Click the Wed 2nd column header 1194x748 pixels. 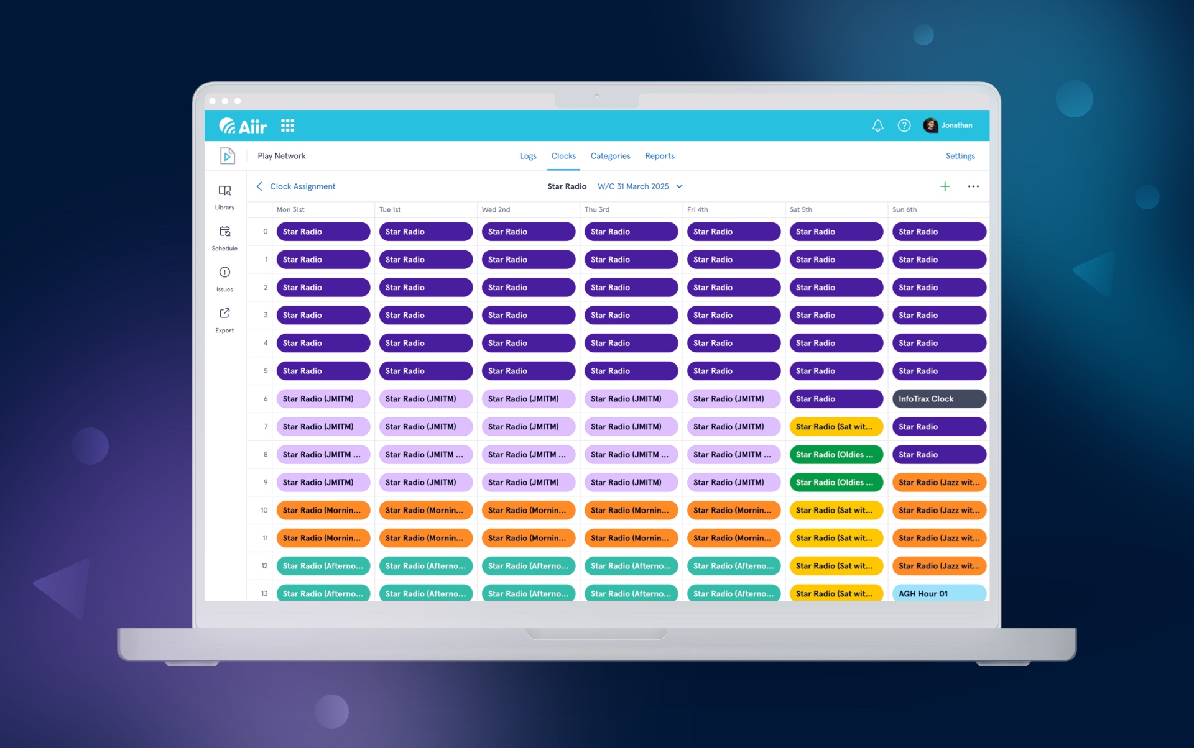coord(496,210)
